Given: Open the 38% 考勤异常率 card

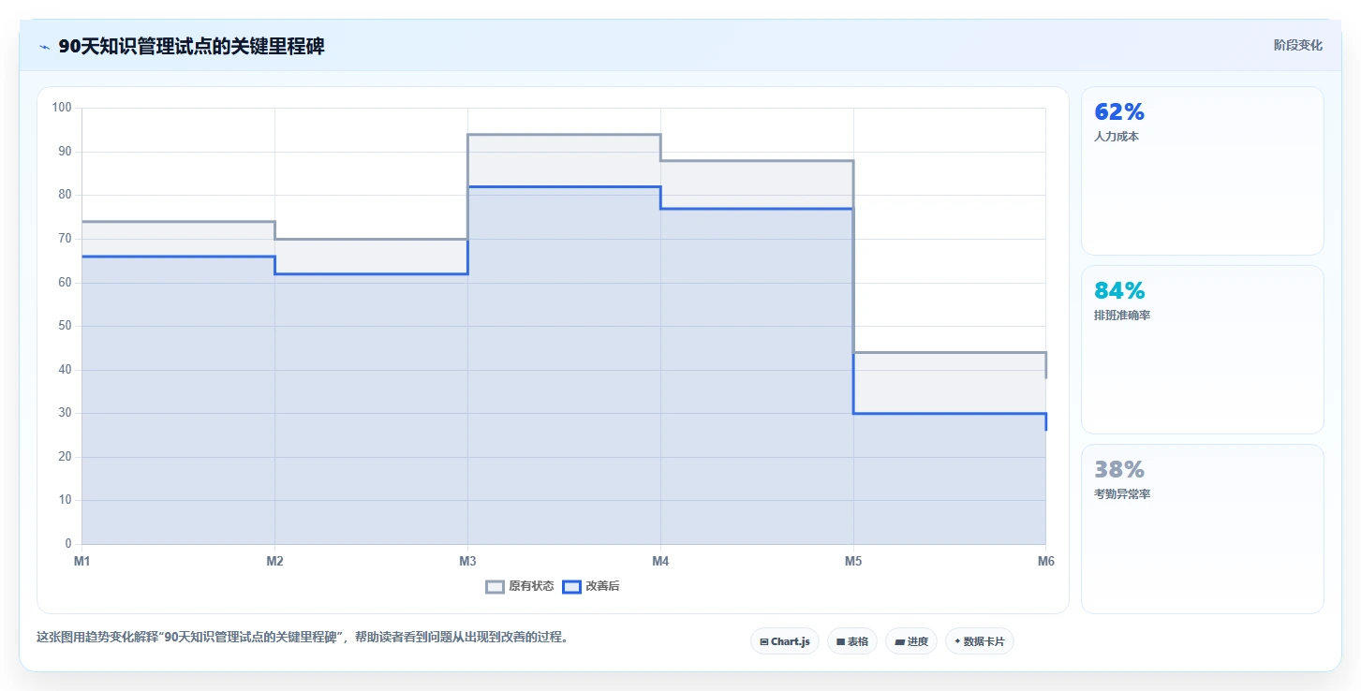Looking at the screenshot, I should 1203,529.
